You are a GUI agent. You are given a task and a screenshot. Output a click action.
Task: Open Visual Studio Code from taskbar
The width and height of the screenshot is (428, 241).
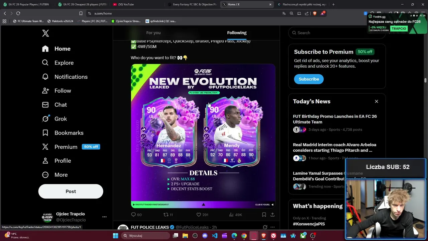[215, 236]
